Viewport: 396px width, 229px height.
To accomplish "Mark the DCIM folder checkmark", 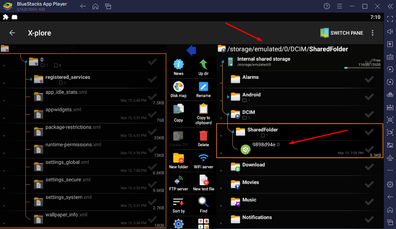I will [x=369, y=114].
